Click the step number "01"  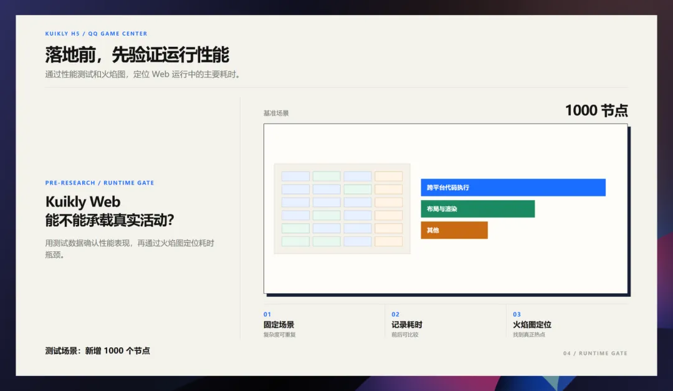click(x=267, y=314)
